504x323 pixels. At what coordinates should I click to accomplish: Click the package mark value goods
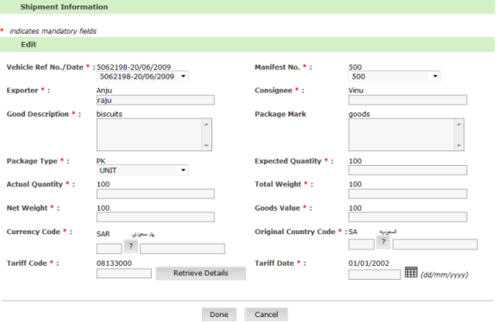[359, 114]
